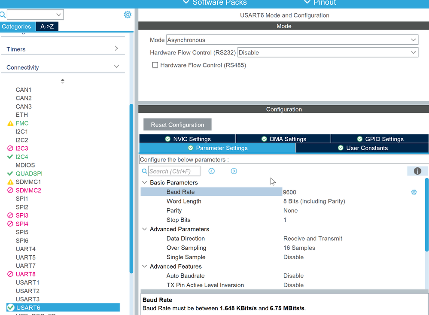Click the GPIO Settings check icon
The height and width of the screenshot is (315, 429).
tap(360, 139)
